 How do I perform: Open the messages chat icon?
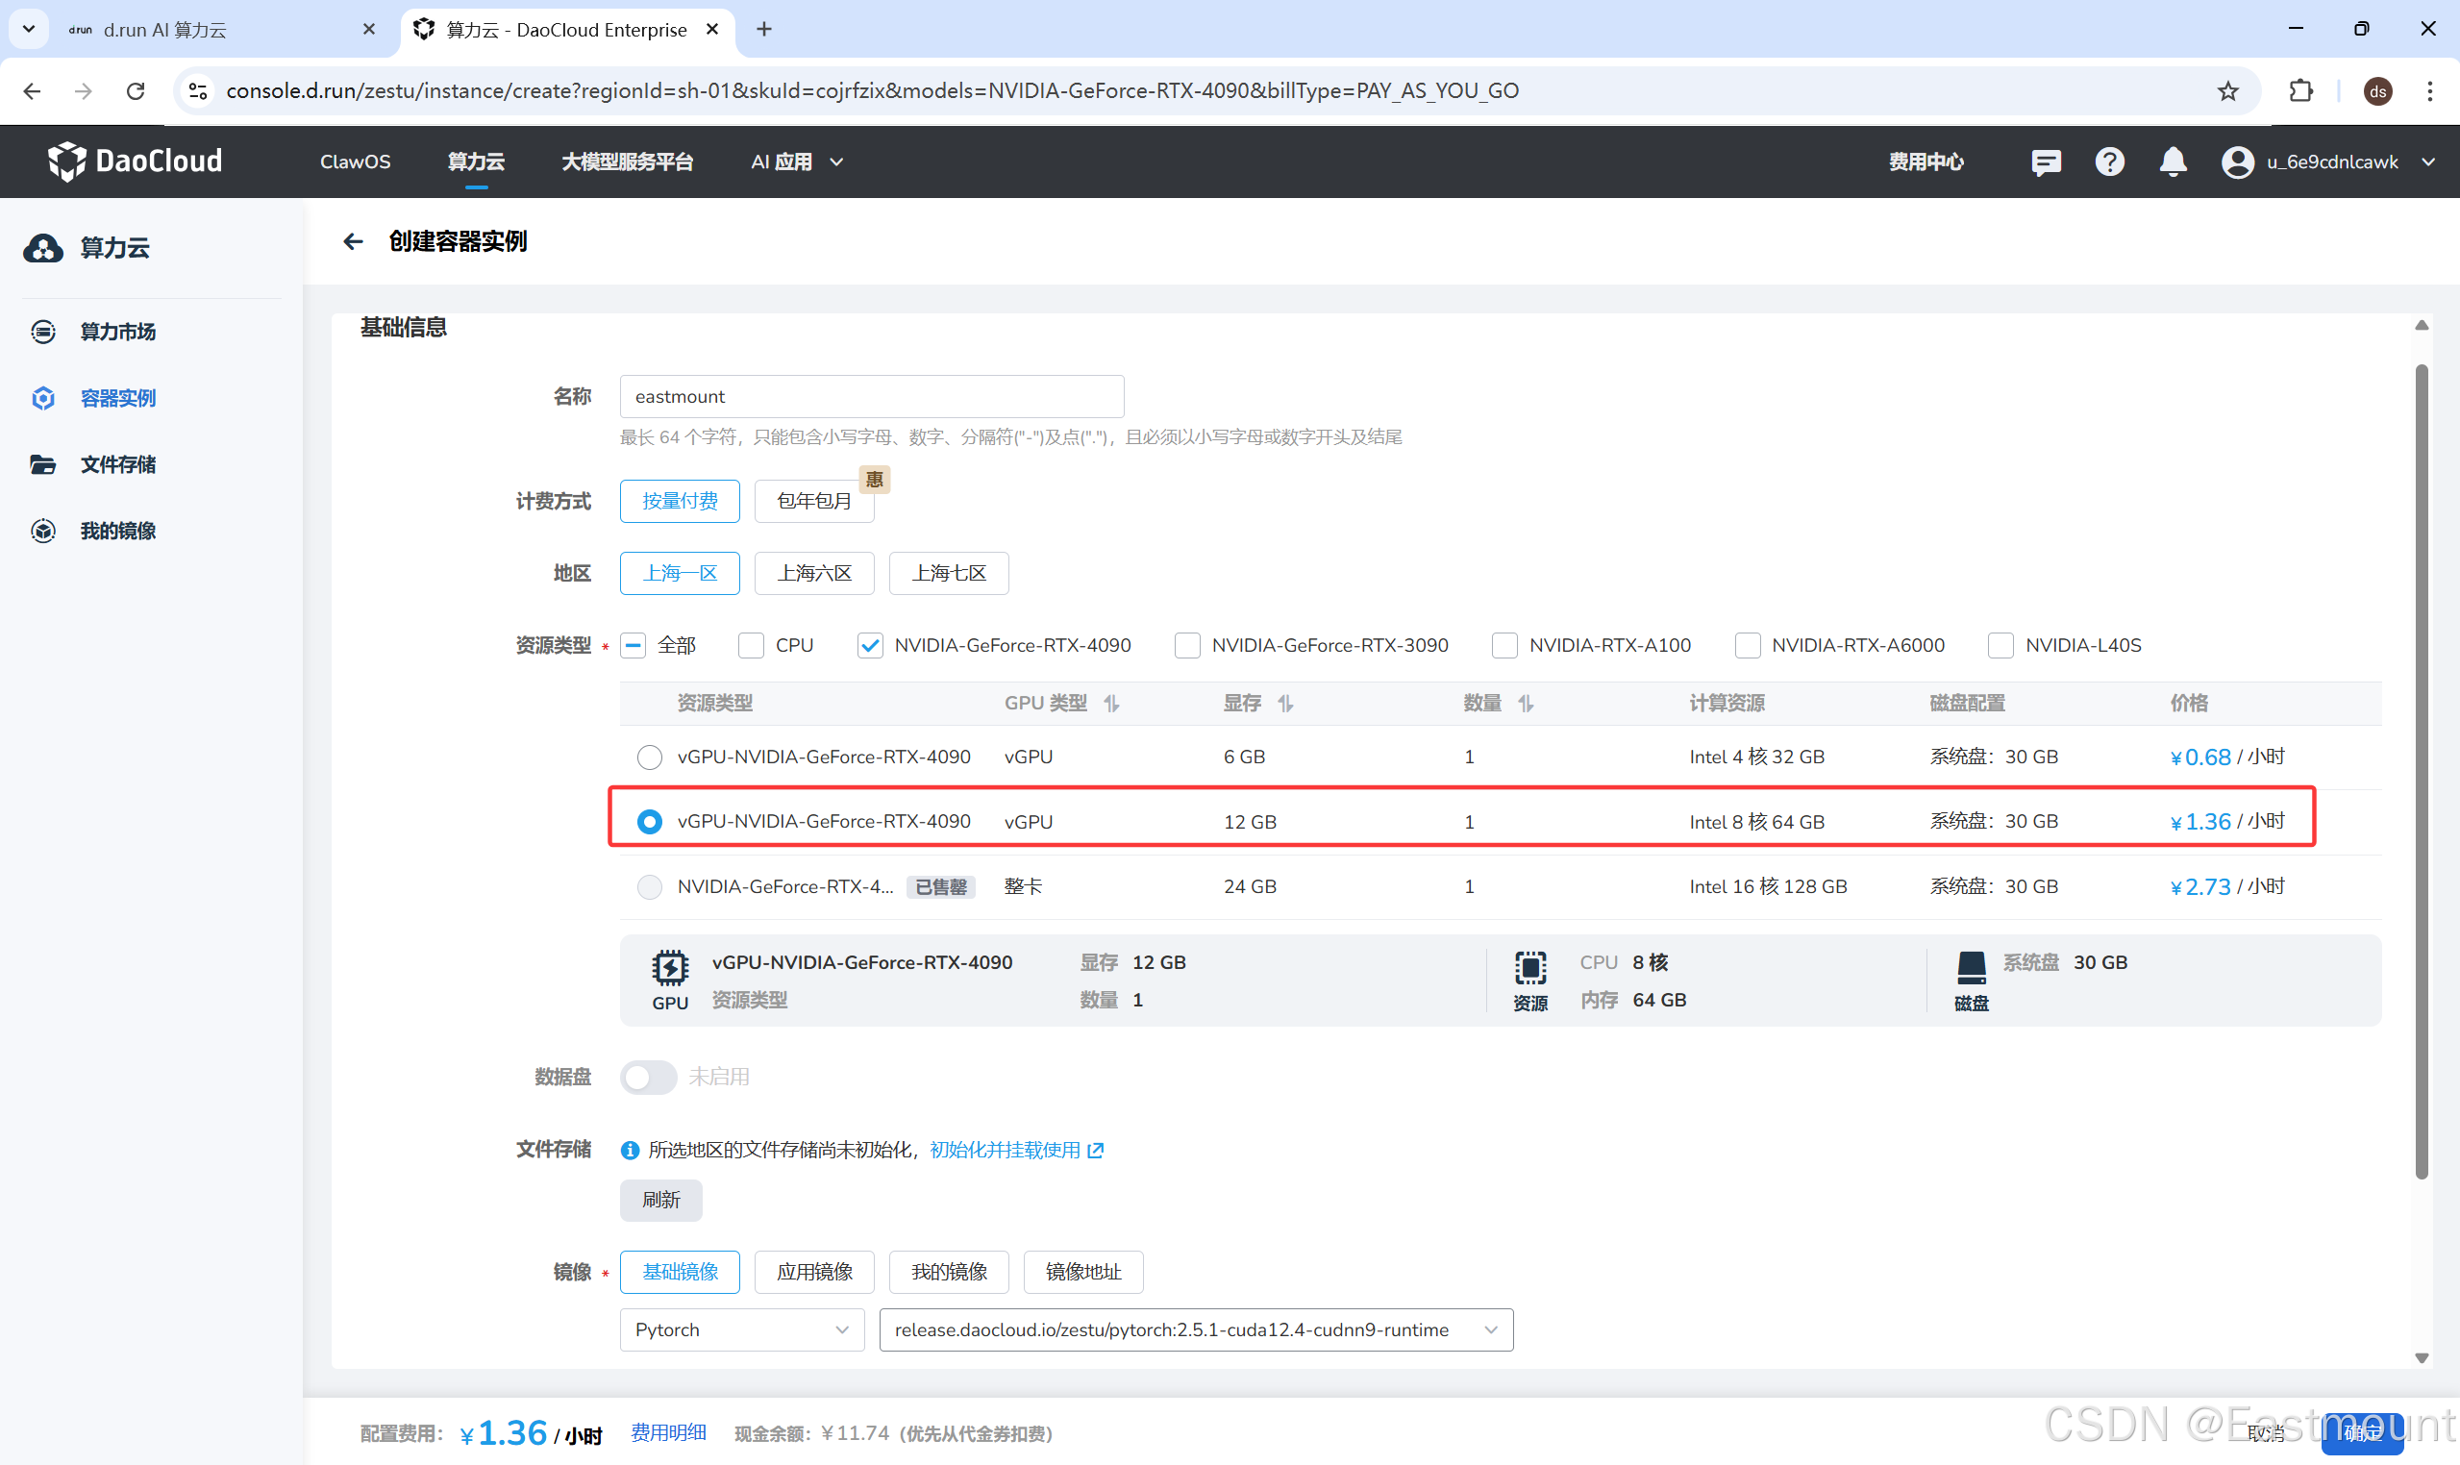point(2046,161)
